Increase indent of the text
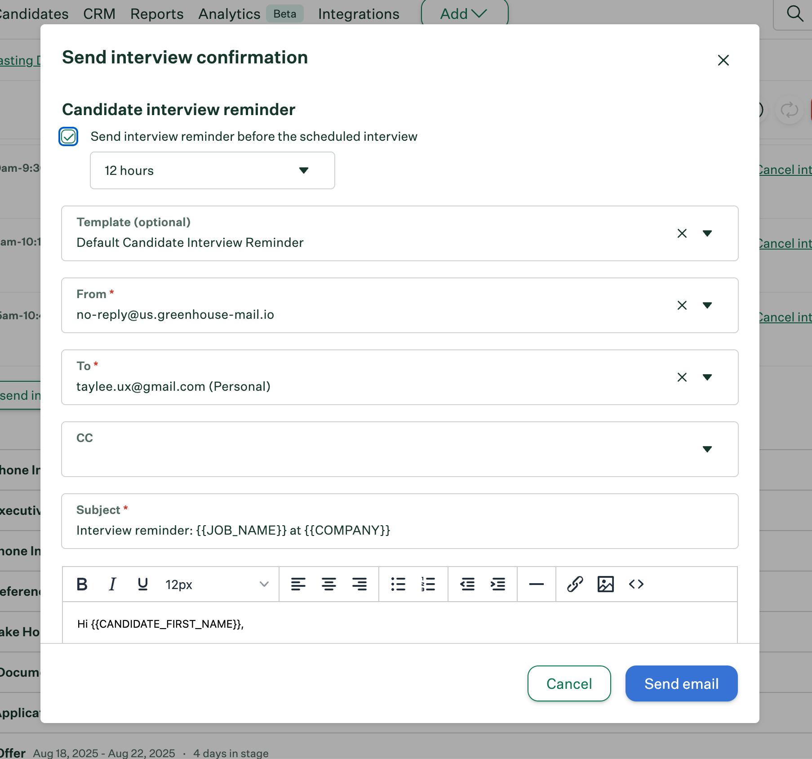The image size is (812, 759). click(x=498, y=584)
